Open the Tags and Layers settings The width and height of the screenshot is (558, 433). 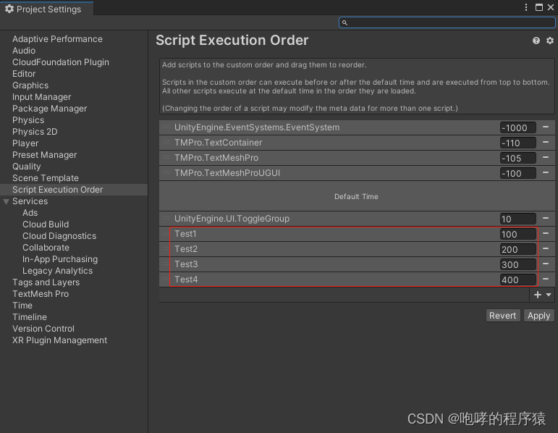coord(46,282)
